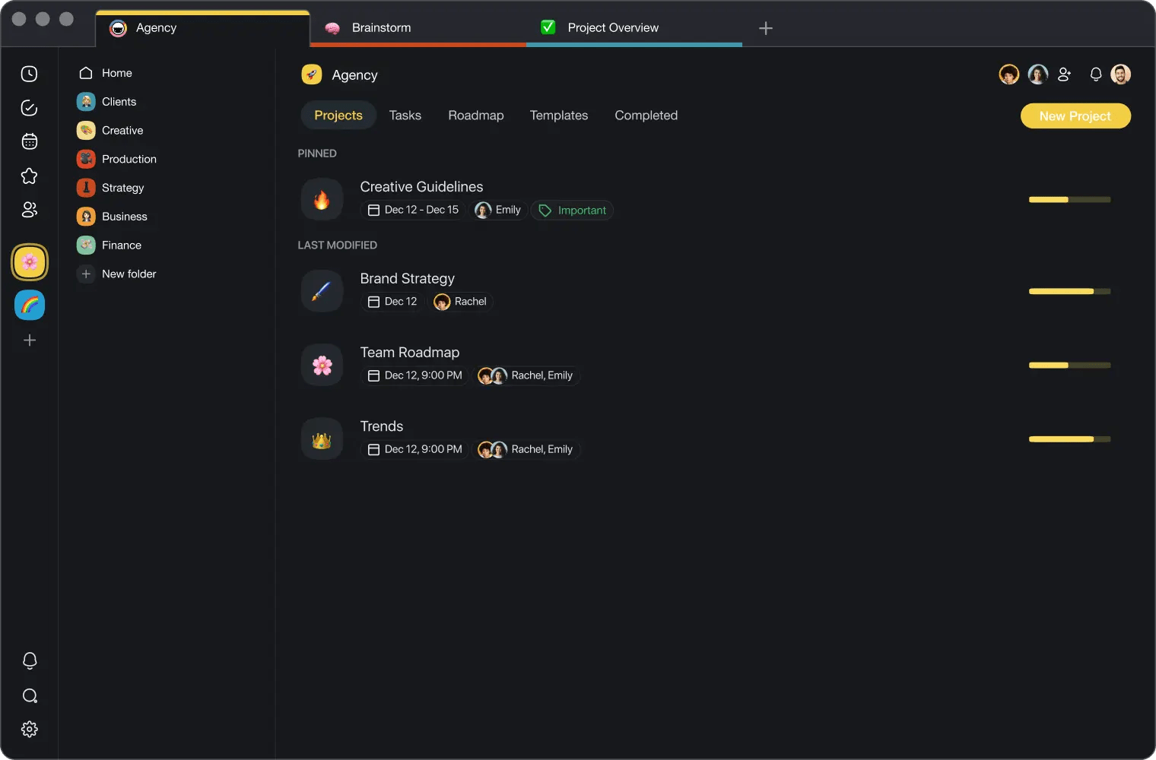The height and width of the screenshot is (760, 1156).
Task: Switch to the Completed view
Action: coord(645,115)
